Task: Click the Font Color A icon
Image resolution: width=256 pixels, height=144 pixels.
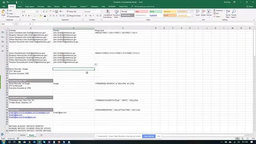Action: [45, 16]
